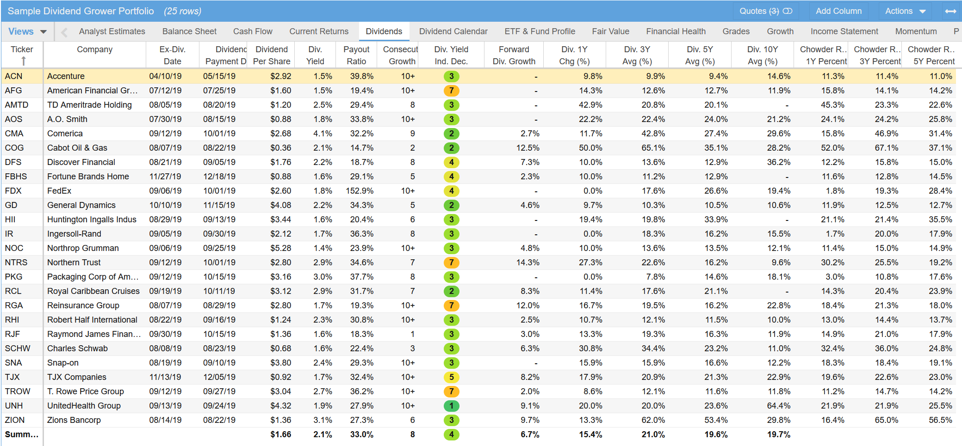Click company name Ingersoll-Rand
962x446 pixels.
(x=74, y=234)
